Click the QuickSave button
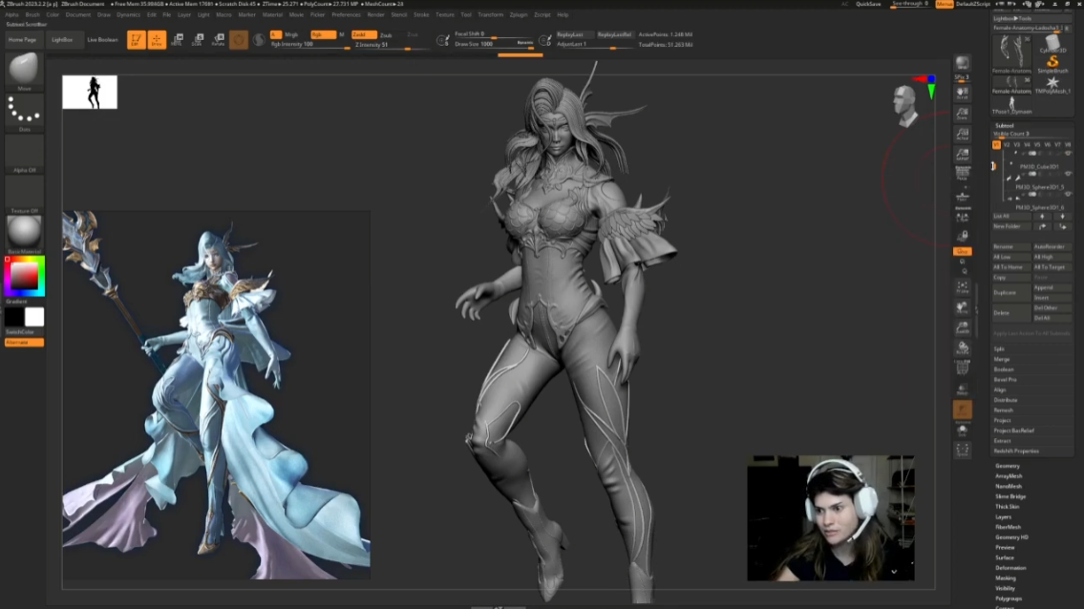Viewport: 1084px width, 609px height. pos(868,4)
